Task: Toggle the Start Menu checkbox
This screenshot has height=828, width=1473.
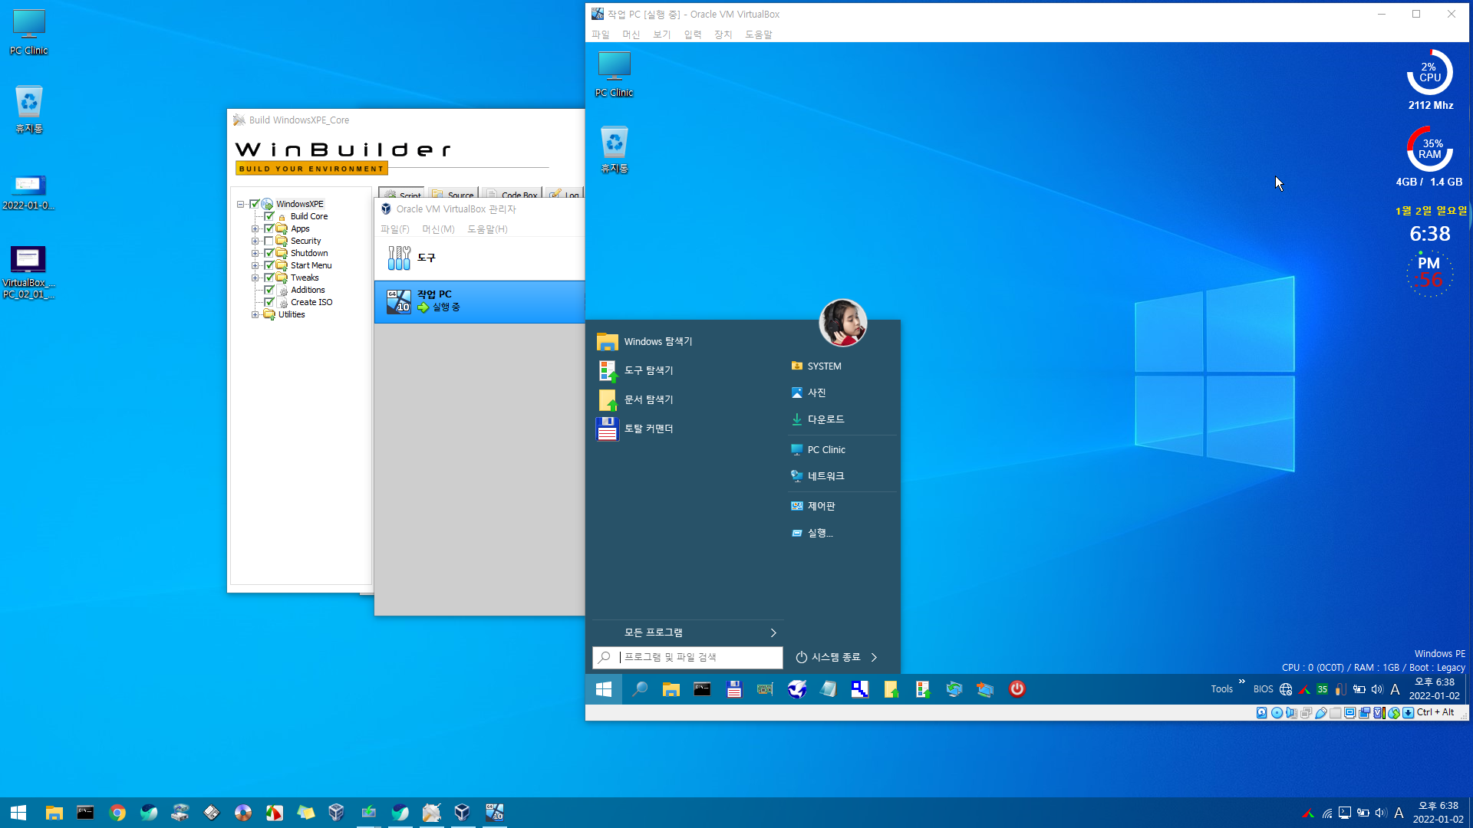Action: pos(269,265)
